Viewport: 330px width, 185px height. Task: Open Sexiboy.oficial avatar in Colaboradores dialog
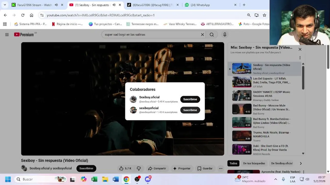pos(133,99)
